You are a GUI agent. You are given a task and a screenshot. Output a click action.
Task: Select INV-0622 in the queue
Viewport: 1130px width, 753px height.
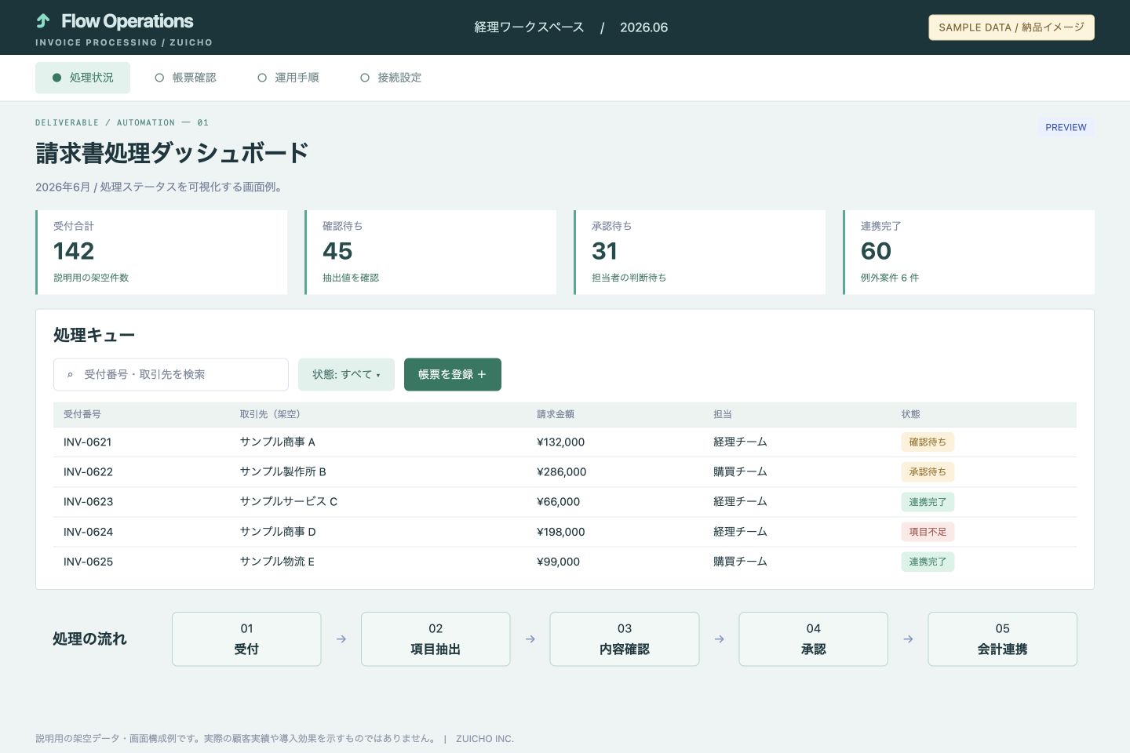[x=88, y=472]
